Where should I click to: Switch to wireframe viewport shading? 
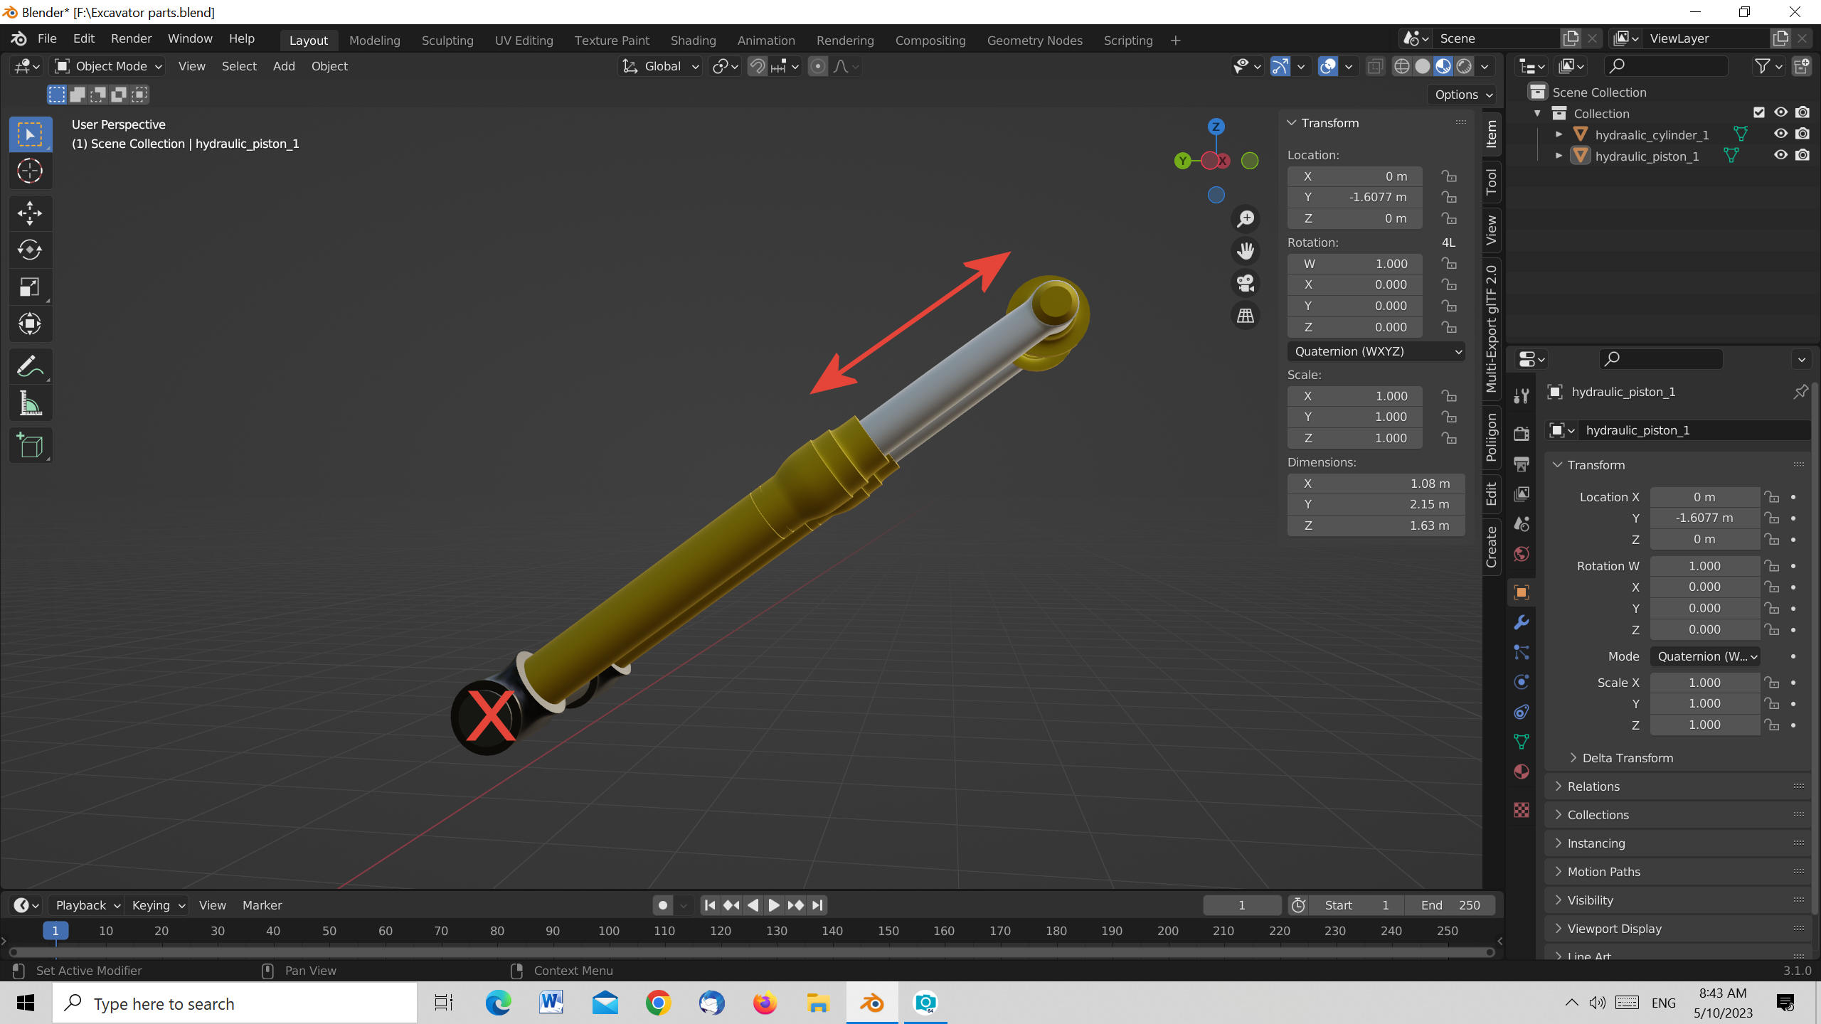[1401, 66]
